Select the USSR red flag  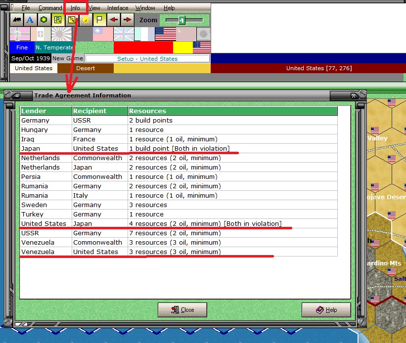click(x=186, y=34)
